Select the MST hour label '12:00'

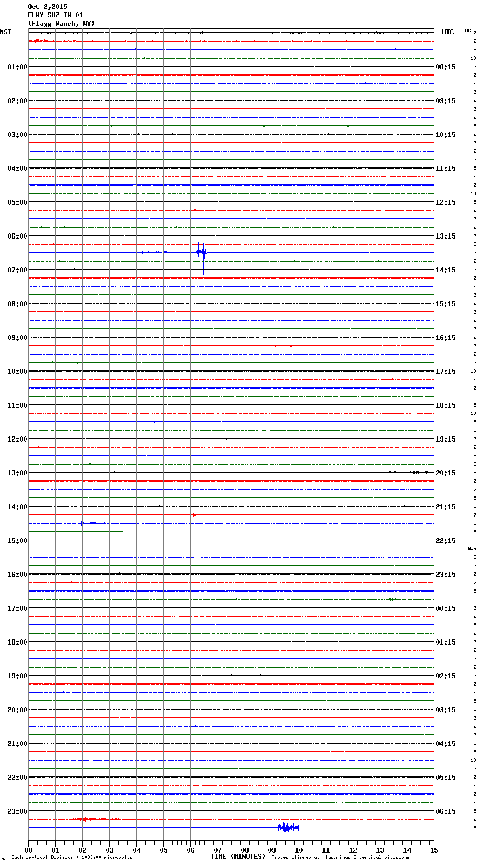(x=17, y=439)
